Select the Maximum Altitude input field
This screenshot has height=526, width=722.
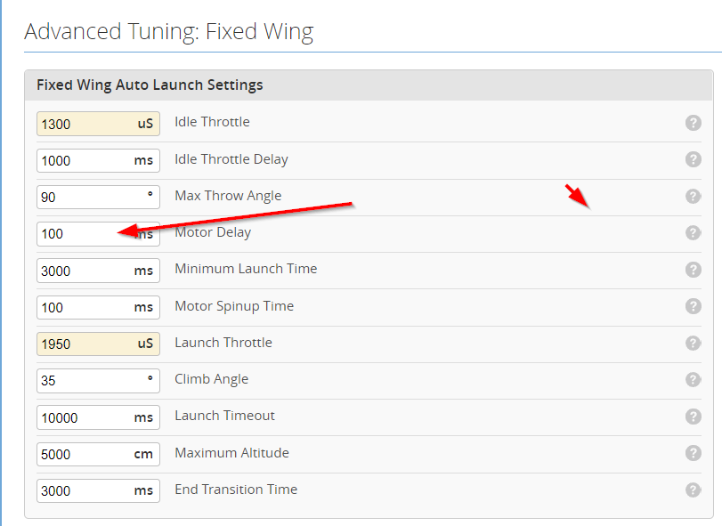coord(98,454)
